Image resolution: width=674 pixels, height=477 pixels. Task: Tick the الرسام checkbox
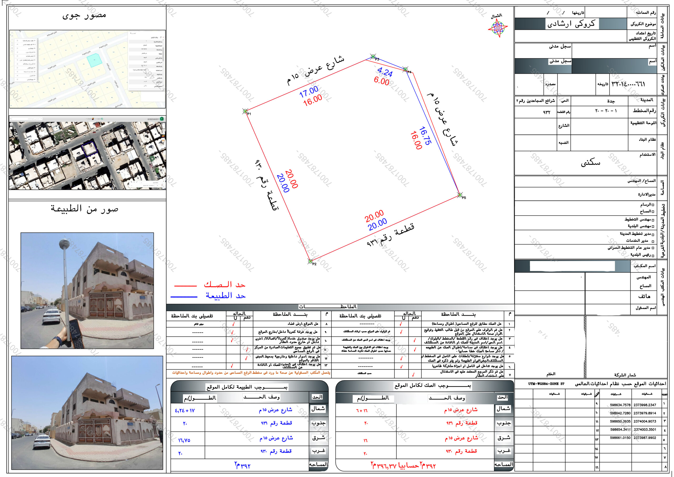click(653, 205)
